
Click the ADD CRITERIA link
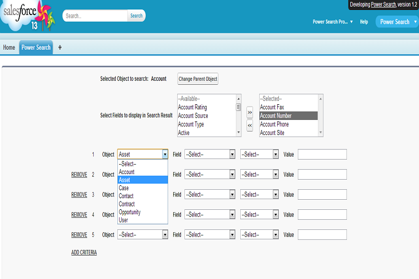(84, 253)
